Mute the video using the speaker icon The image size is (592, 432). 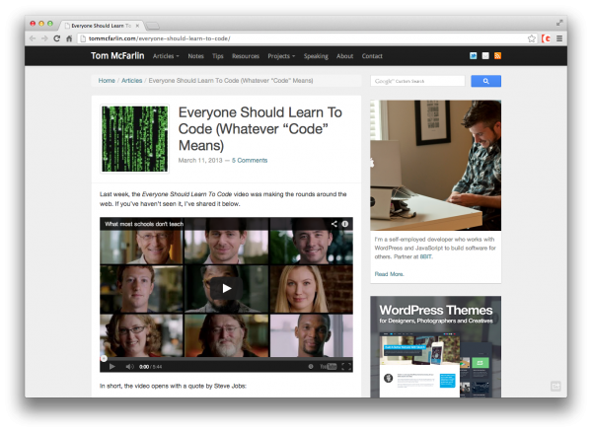point(129,366)
